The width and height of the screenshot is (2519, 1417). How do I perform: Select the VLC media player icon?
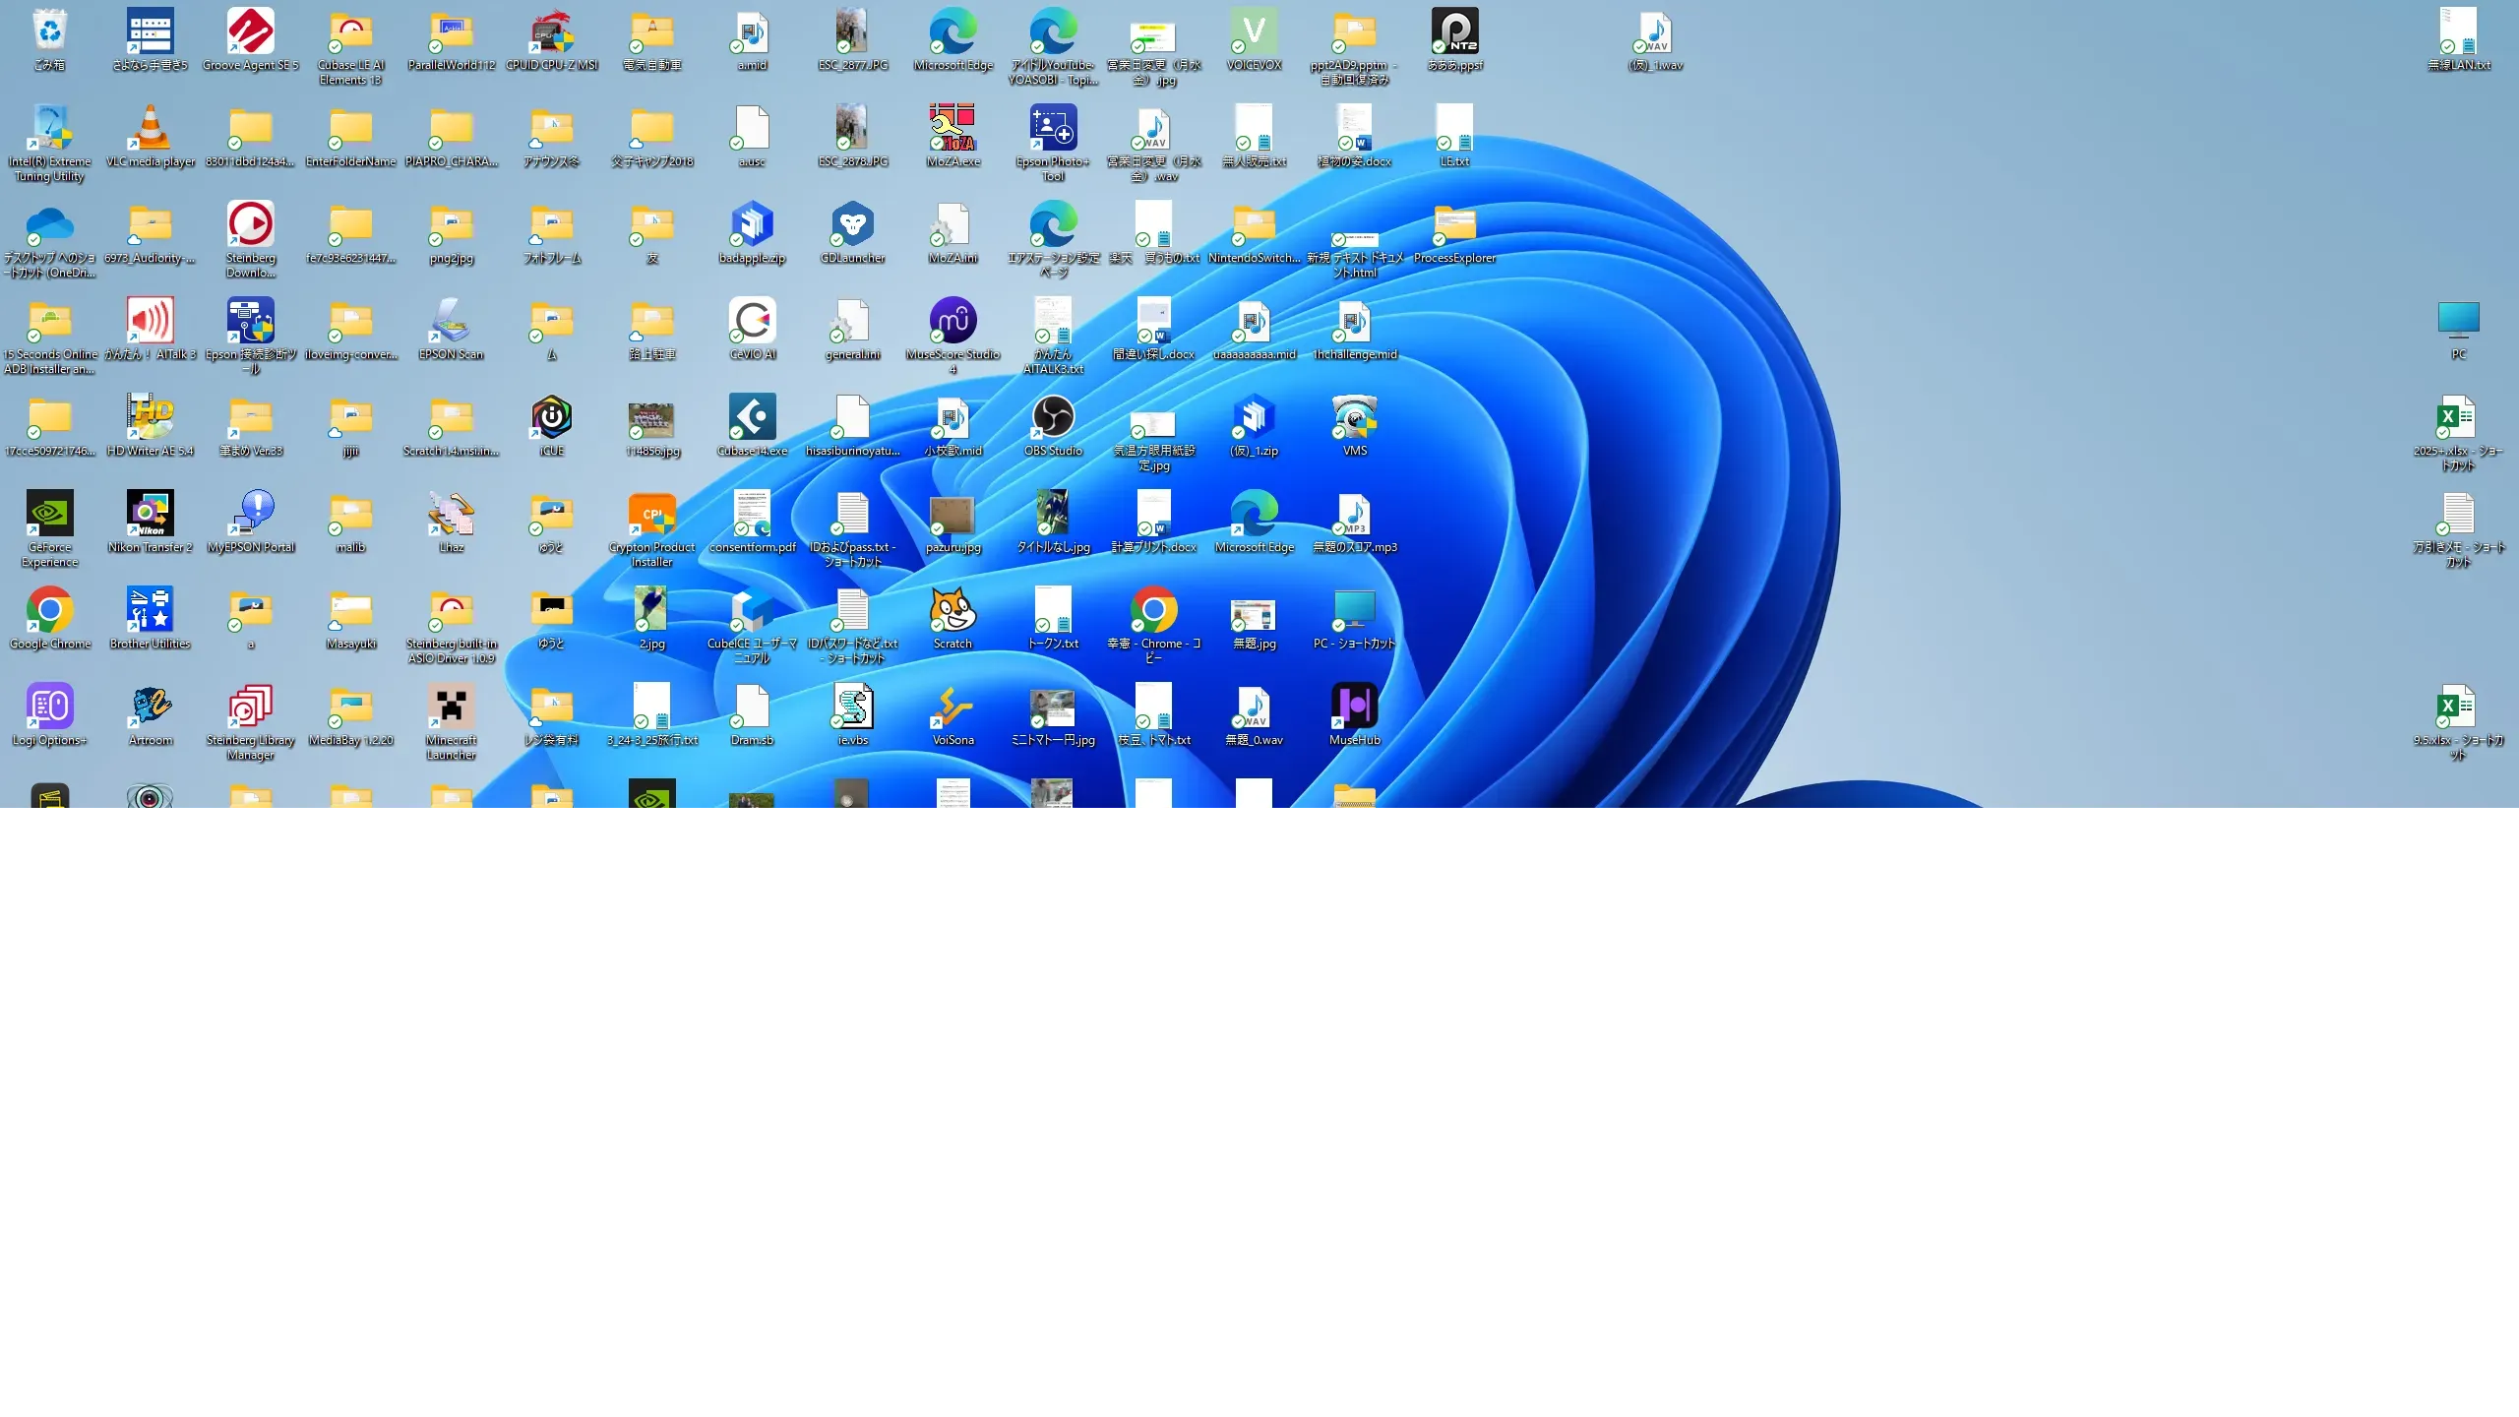[x=151, y=128]
